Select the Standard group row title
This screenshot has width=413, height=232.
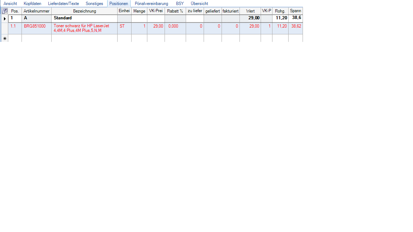click(63, 18)
